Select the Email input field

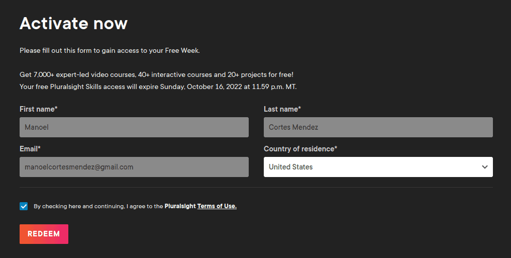(x=134, y=167)
